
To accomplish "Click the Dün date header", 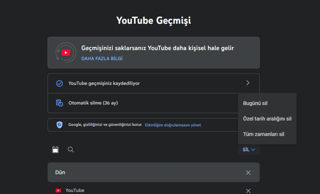I will pyautogui.click(x=60, y=172).
